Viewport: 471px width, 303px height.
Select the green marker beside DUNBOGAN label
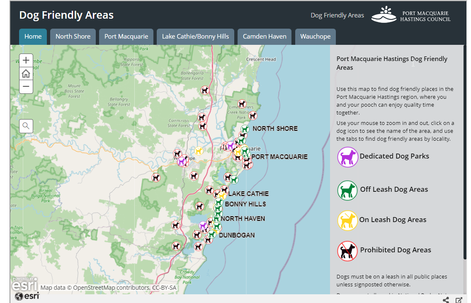[x=212, y=234]
